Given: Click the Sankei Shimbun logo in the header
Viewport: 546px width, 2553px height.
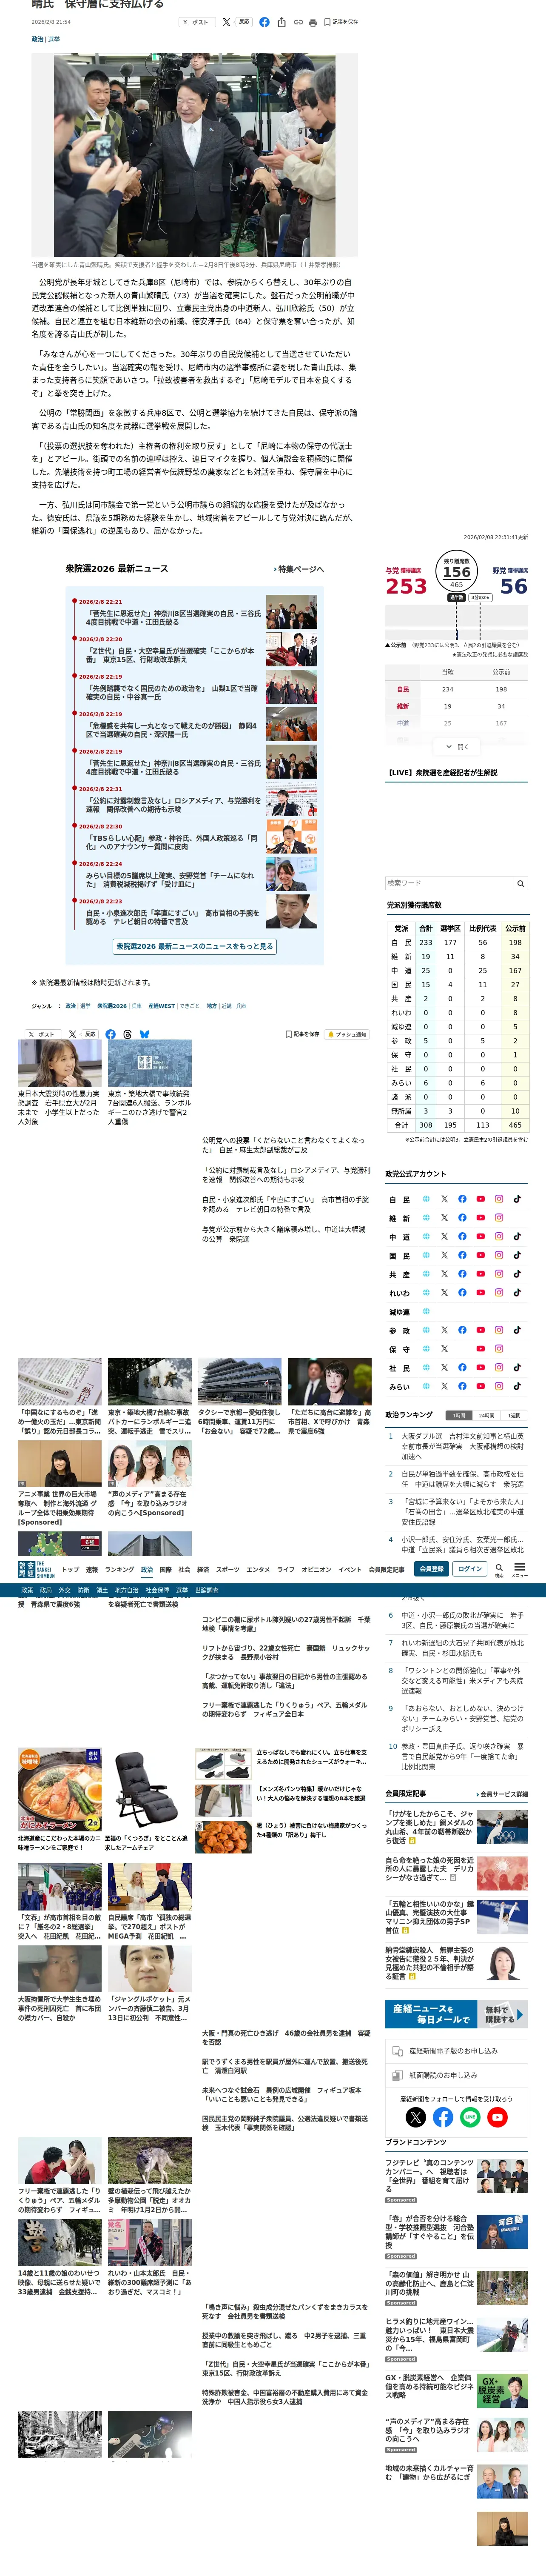Looking at the screenshot, I should tap(36, 1569).
